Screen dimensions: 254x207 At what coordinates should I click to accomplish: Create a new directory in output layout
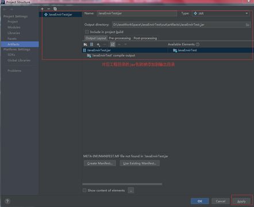tap(86, 44)
